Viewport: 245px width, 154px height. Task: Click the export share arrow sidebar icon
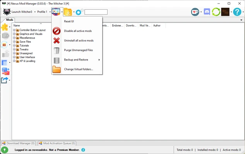pos(4,80)
